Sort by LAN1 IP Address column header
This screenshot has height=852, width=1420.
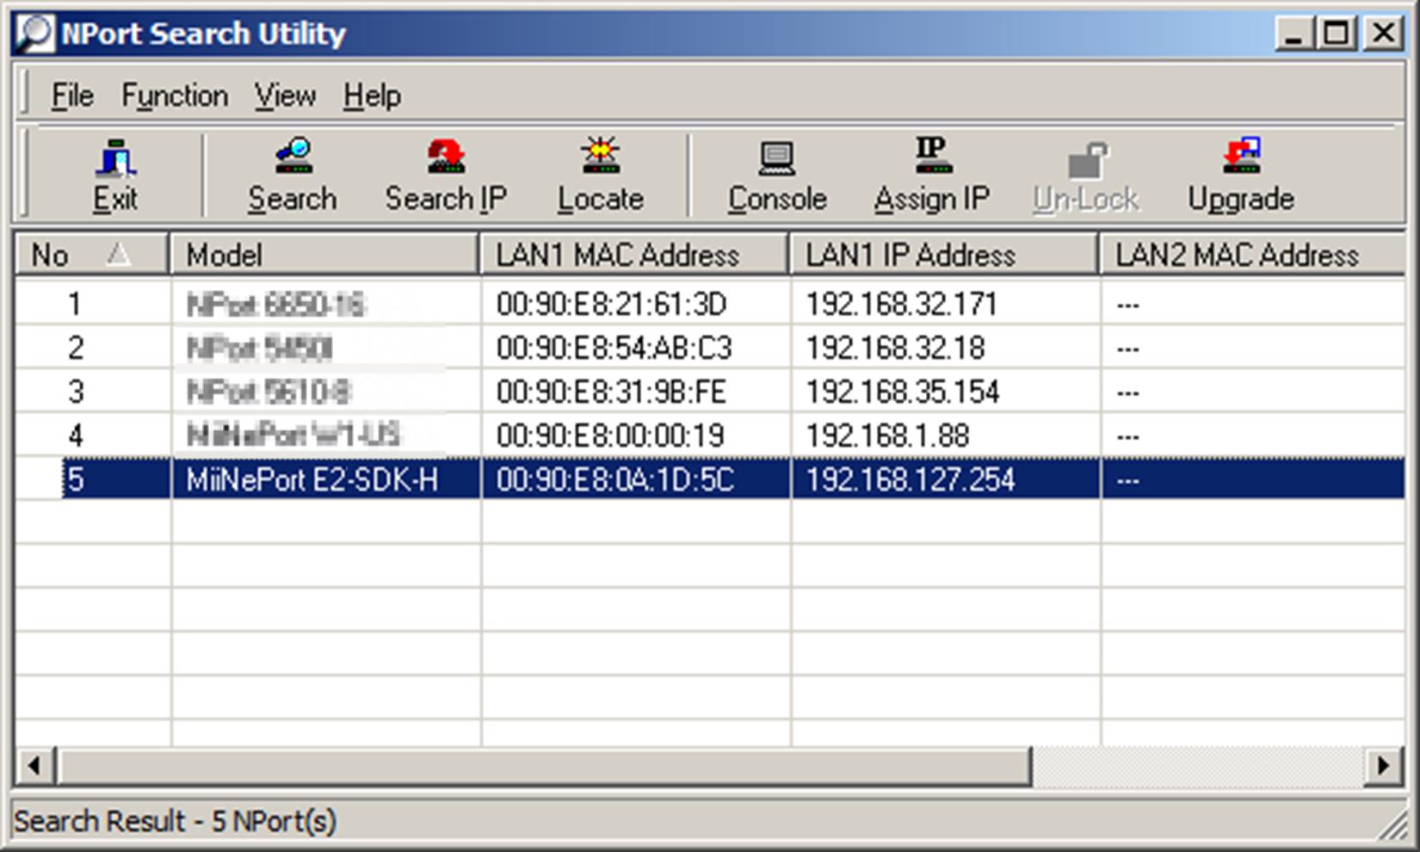pyautogui.click(x=944, y=255)
